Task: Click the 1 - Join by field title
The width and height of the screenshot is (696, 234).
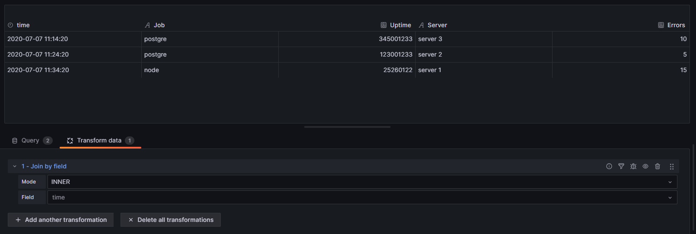Action: (x=44, y=166)
